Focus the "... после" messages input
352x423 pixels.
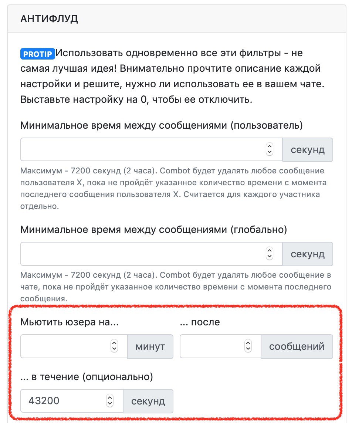pos(211,346)
